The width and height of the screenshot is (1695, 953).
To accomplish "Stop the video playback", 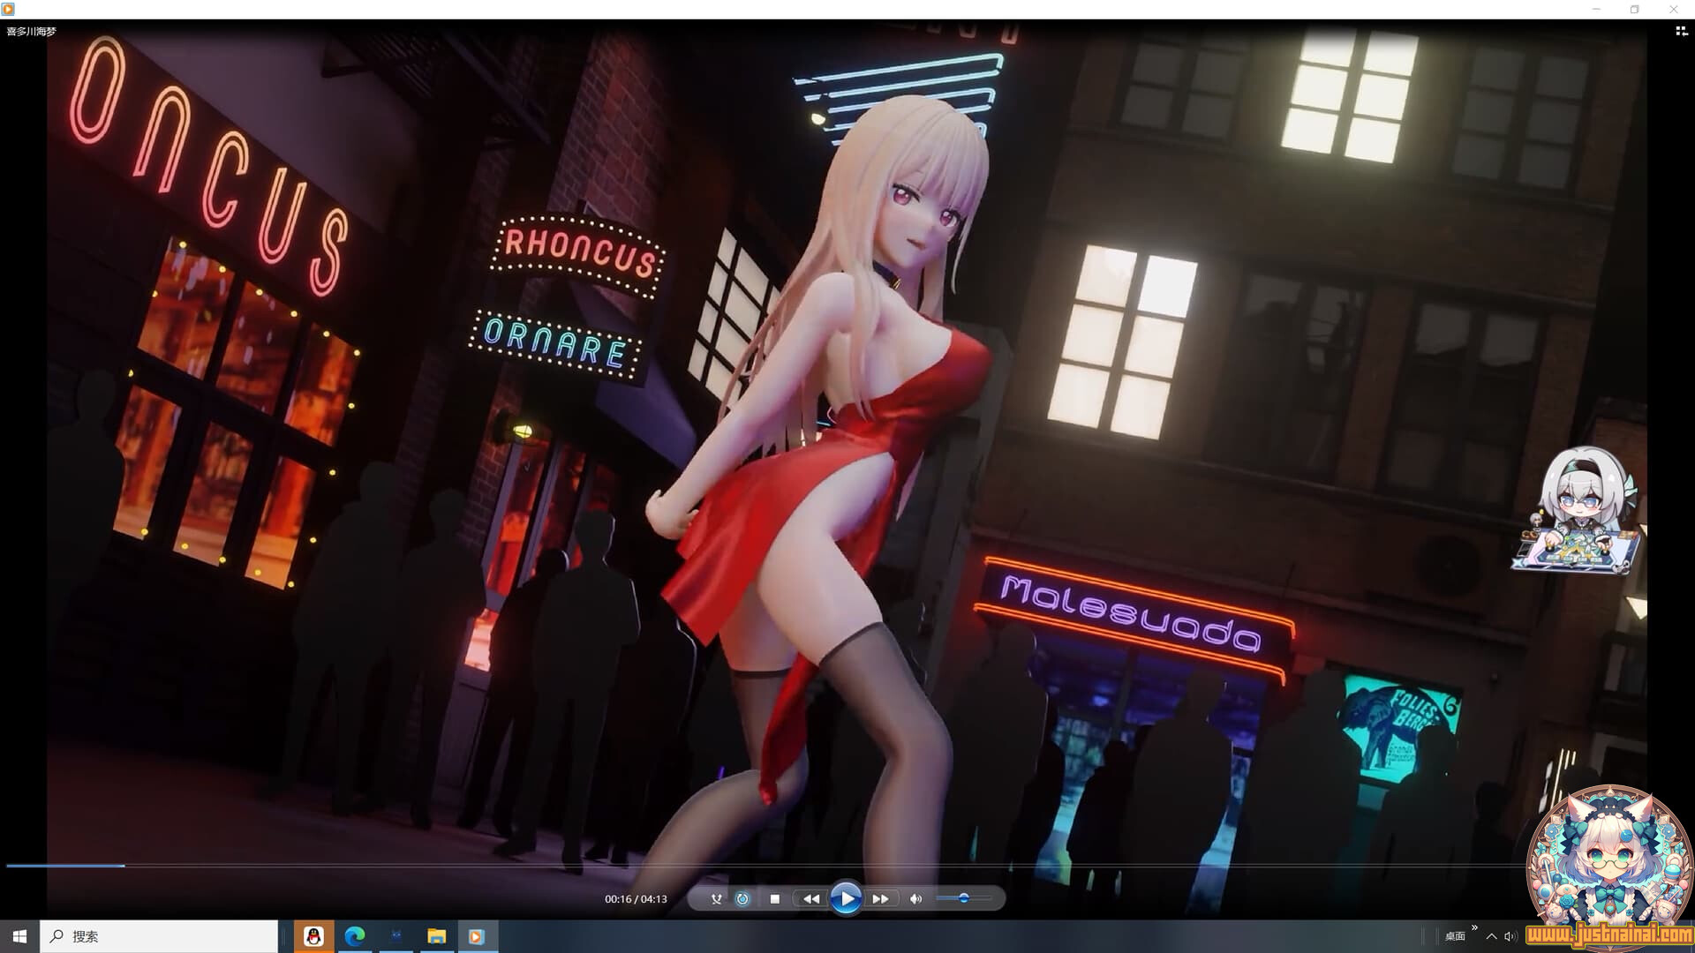I will point(775,899).
